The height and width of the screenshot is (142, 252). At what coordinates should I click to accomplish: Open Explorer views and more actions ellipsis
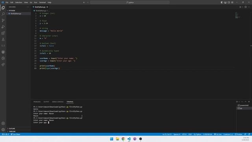click(x=28, y=7)
